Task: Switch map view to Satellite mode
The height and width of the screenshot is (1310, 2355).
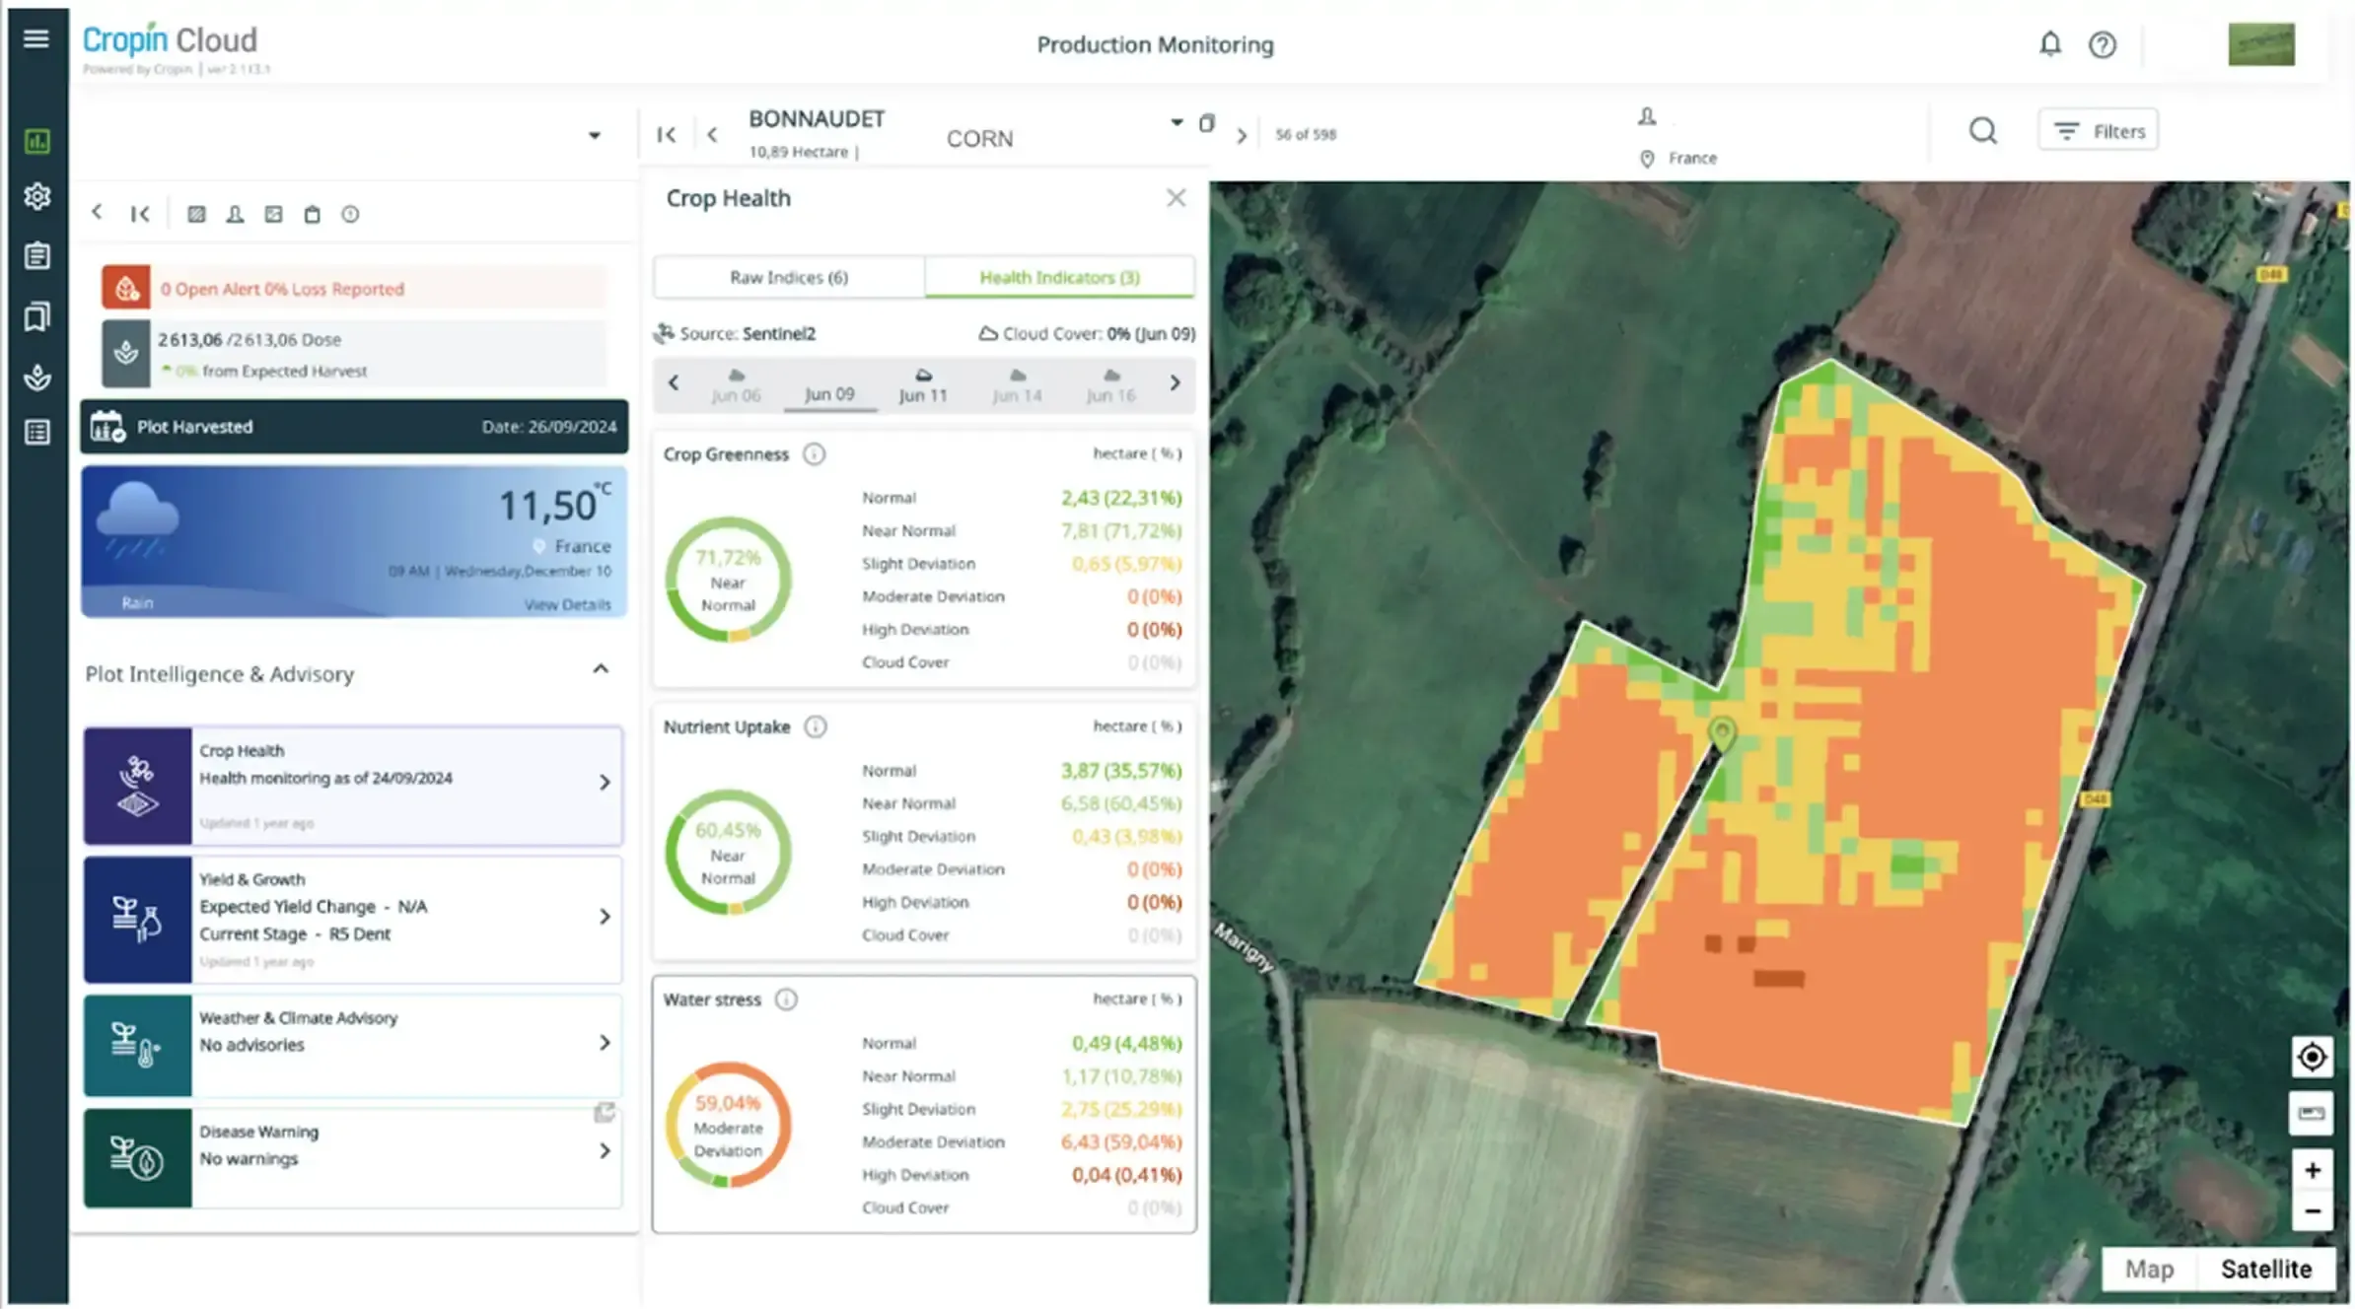Action: 2265,1269
